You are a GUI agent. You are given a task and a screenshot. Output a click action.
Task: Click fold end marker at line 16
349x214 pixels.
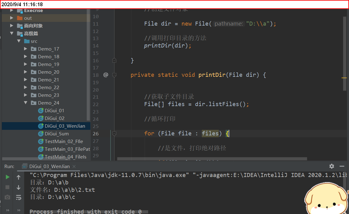114,60
